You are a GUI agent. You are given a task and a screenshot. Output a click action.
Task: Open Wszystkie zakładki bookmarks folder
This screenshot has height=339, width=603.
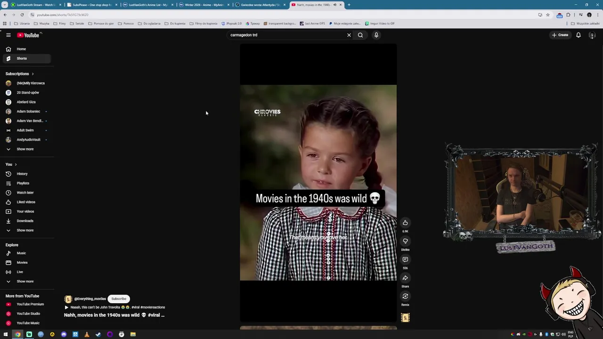(586, 24)
